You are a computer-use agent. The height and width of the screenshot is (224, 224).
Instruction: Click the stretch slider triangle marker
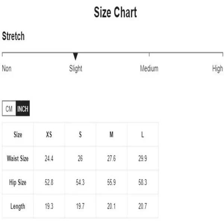pyautogui.click(x=75, y=56)
